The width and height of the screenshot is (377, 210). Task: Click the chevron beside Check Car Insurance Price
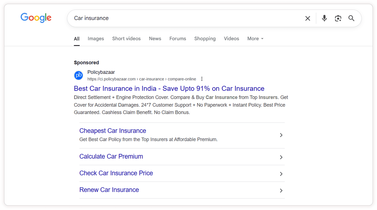click(x=281, y=174)
